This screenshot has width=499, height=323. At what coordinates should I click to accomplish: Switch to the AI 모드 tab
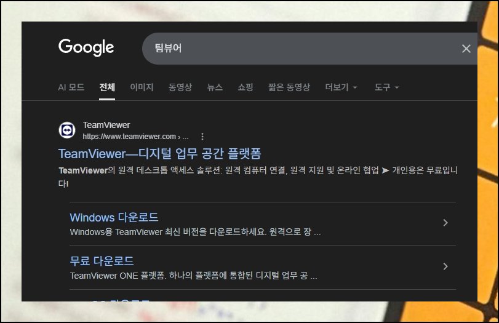pyautogui.click(x=71, y=87)
